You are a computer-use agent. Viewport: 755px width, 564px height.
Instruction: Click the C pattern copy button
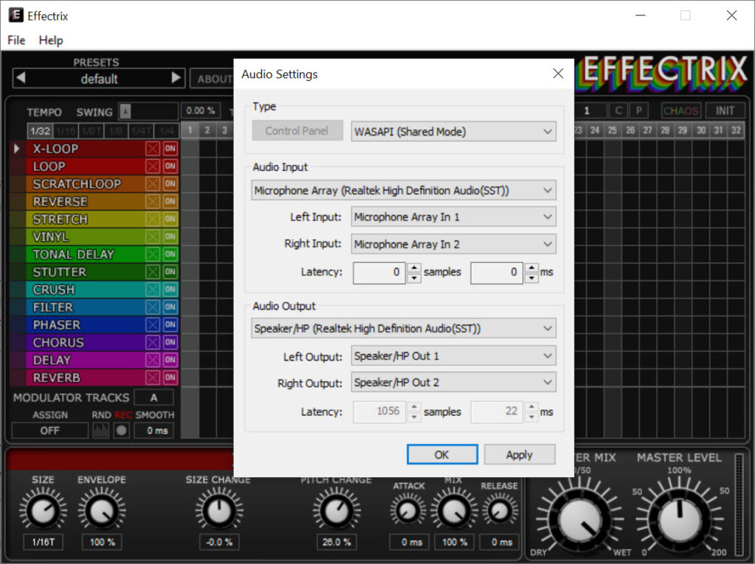(x=619, y=111)
